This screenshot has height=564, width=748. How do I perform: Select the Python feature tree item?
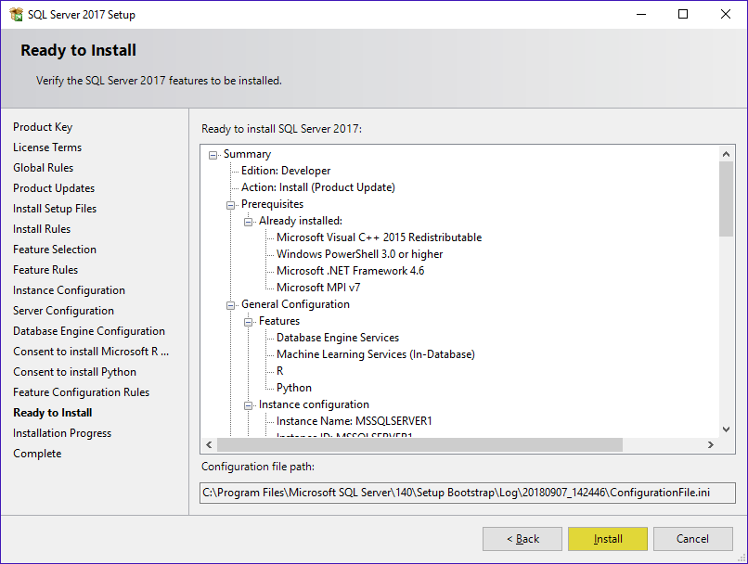294,388
